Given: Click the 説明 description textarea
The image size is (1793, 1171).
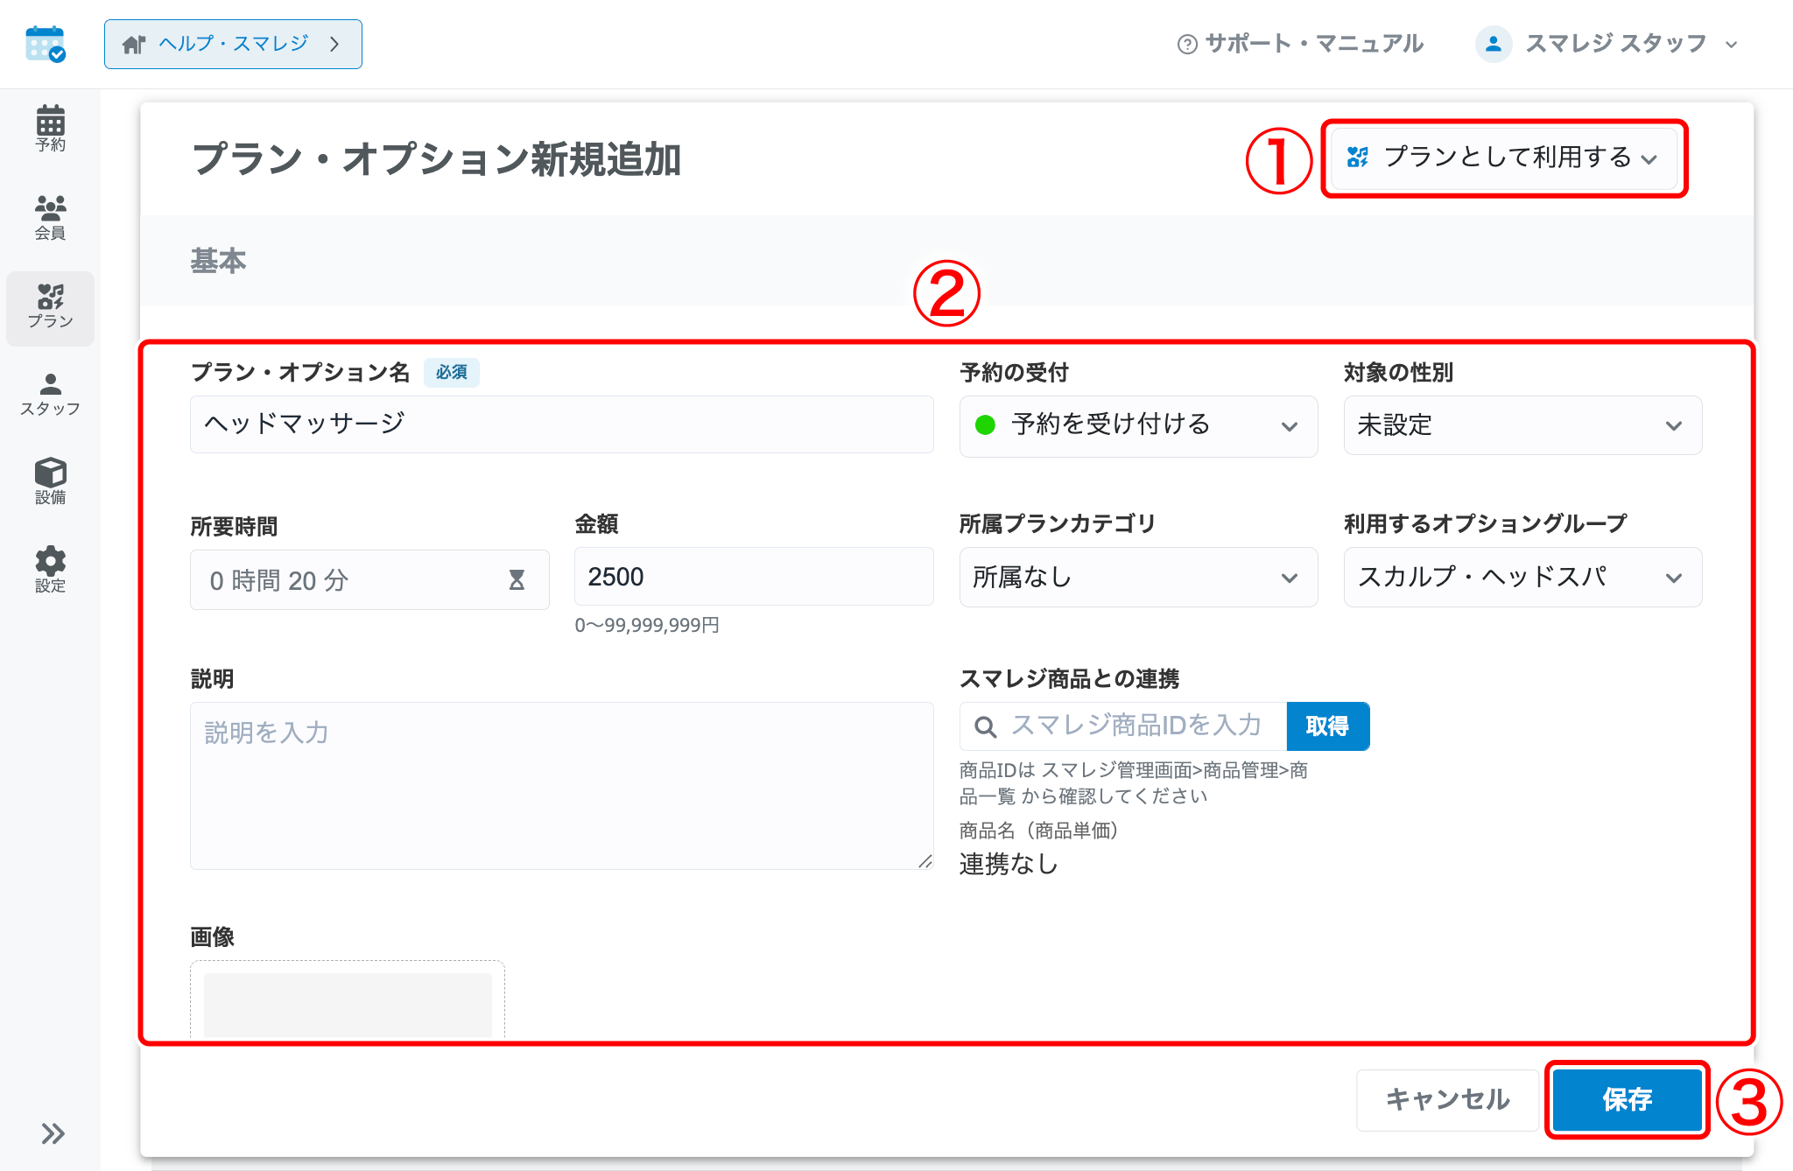Looking at the screenshot, I should [x=562, y=785].
